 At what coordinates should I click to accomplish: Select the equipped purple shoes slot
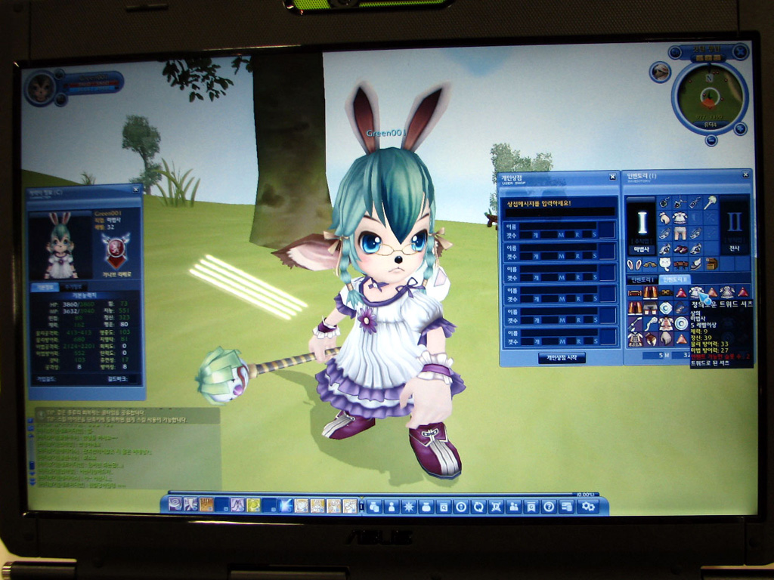[681, 249]
